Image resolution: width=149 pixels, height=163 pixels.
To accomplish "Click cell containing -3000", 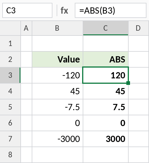I will pyautogui.click(x=58, y=139).
